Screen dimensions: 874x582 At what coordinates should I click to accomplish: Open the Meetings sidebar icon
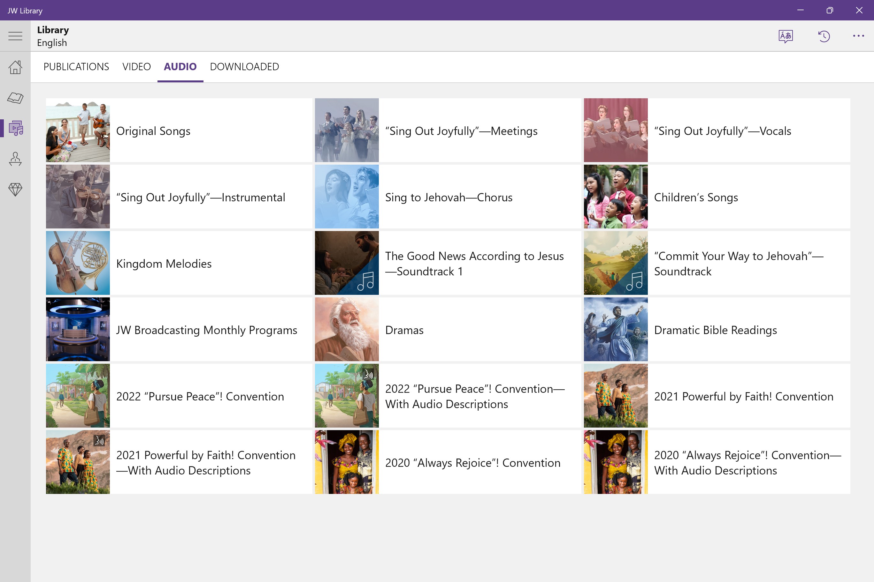click(15, 159)
